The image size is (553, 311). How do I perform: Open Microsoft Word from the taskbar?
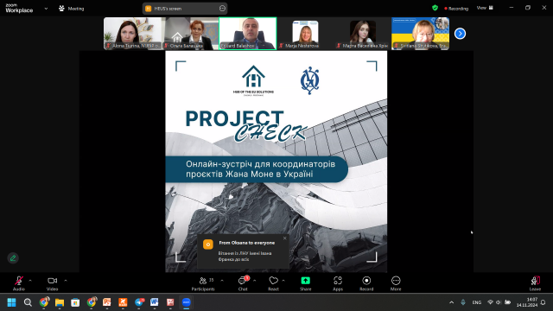coord(154,302)
